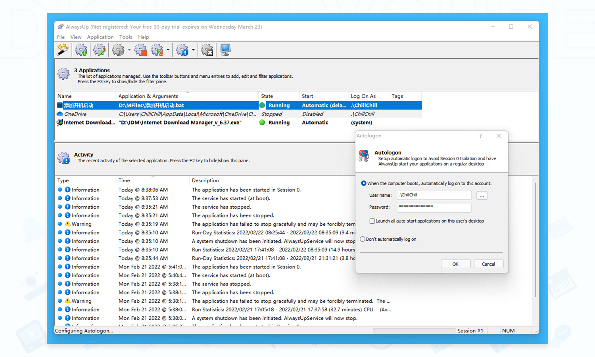595x357 pixels.
Task: Open the Application menu
Action: click(x=100, y=37)
